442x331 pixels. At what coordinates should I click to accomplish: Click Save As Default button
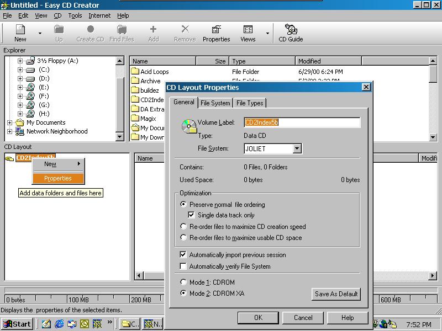(336, 294)
